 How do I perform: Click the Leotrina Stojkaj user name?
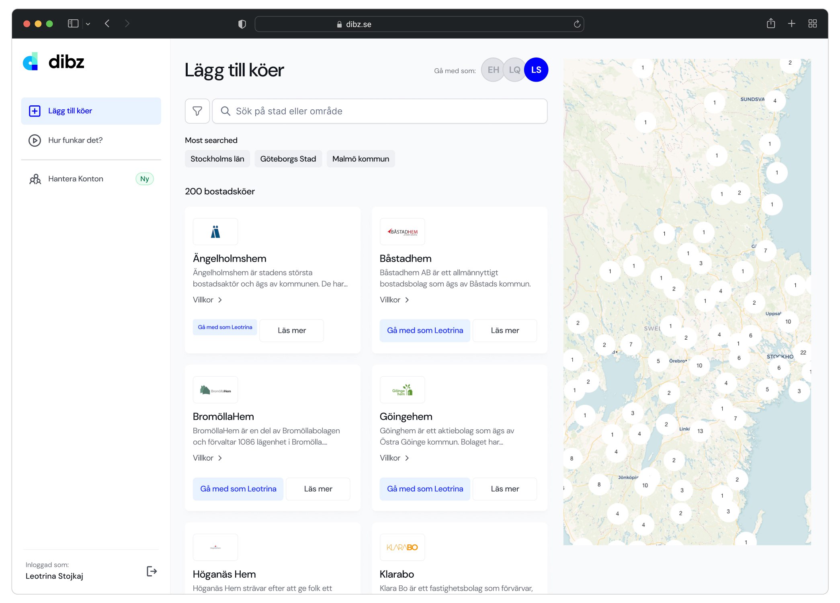[x=54, y=576]
